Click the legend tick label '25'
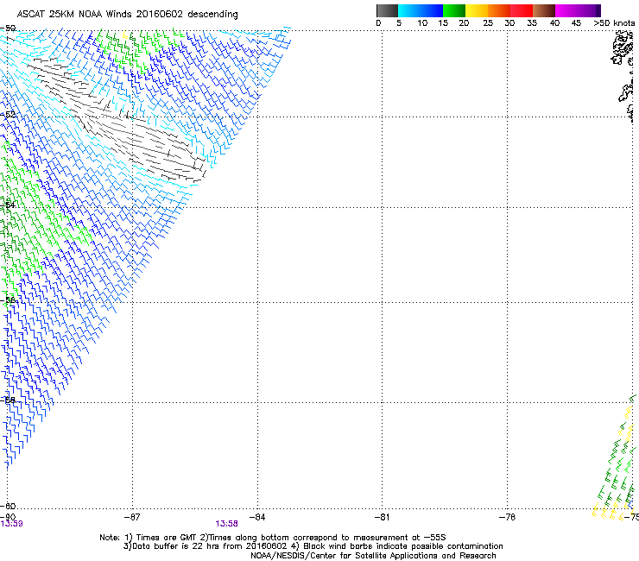639x561 pixels. (x=488, y=23)
